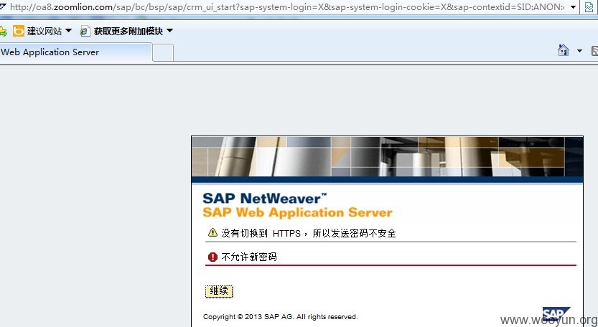Click the SAP NetWeaver heading text
This screenshot has height=327, width=598.
(x=265, y=199)
